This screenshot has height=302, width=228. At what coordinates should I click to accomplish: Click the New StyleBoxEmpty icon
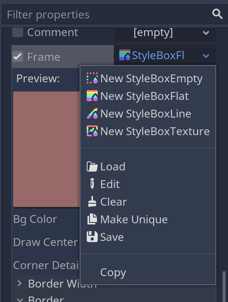92,78
